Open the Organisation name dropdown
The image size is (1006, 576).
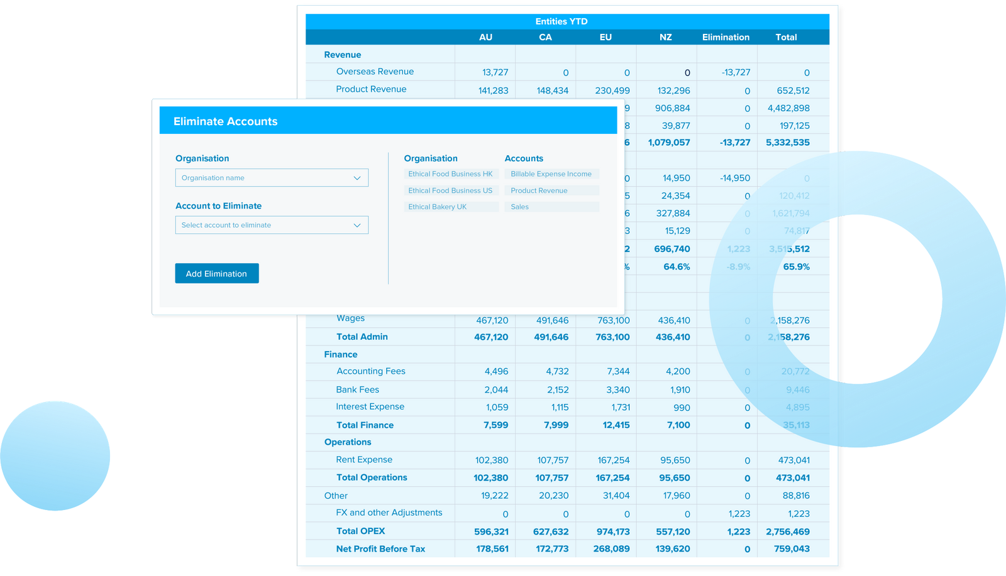coord(272,178)
